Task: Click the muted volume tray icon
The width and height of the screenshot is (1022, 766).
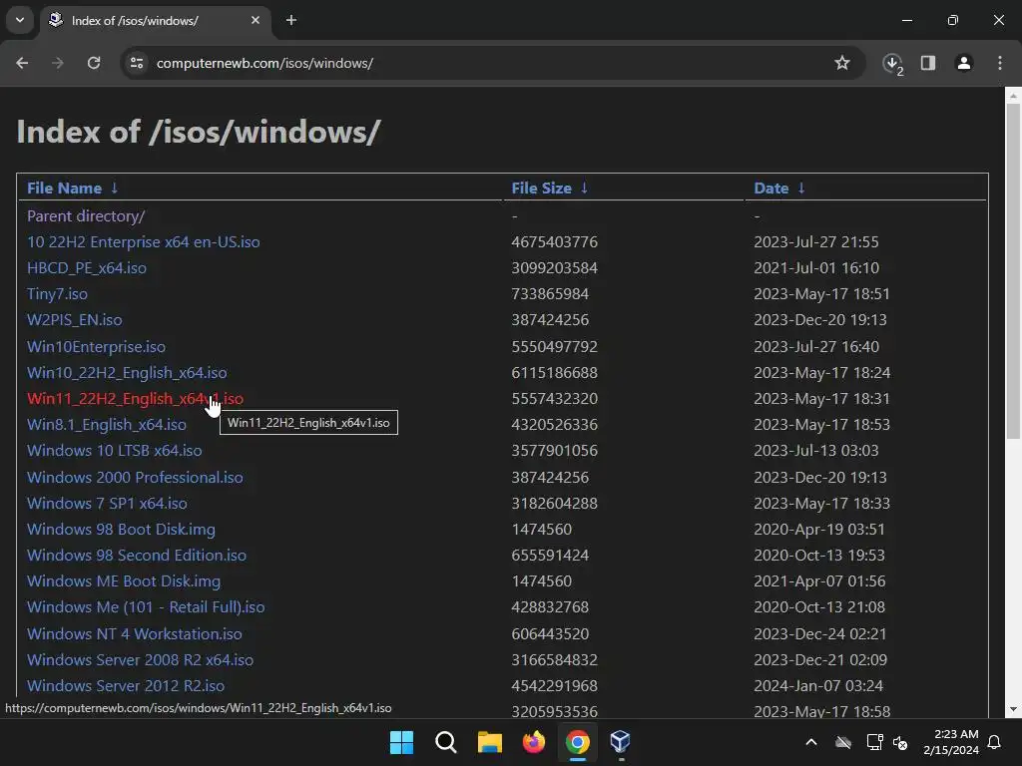Action: coord(900,742)
